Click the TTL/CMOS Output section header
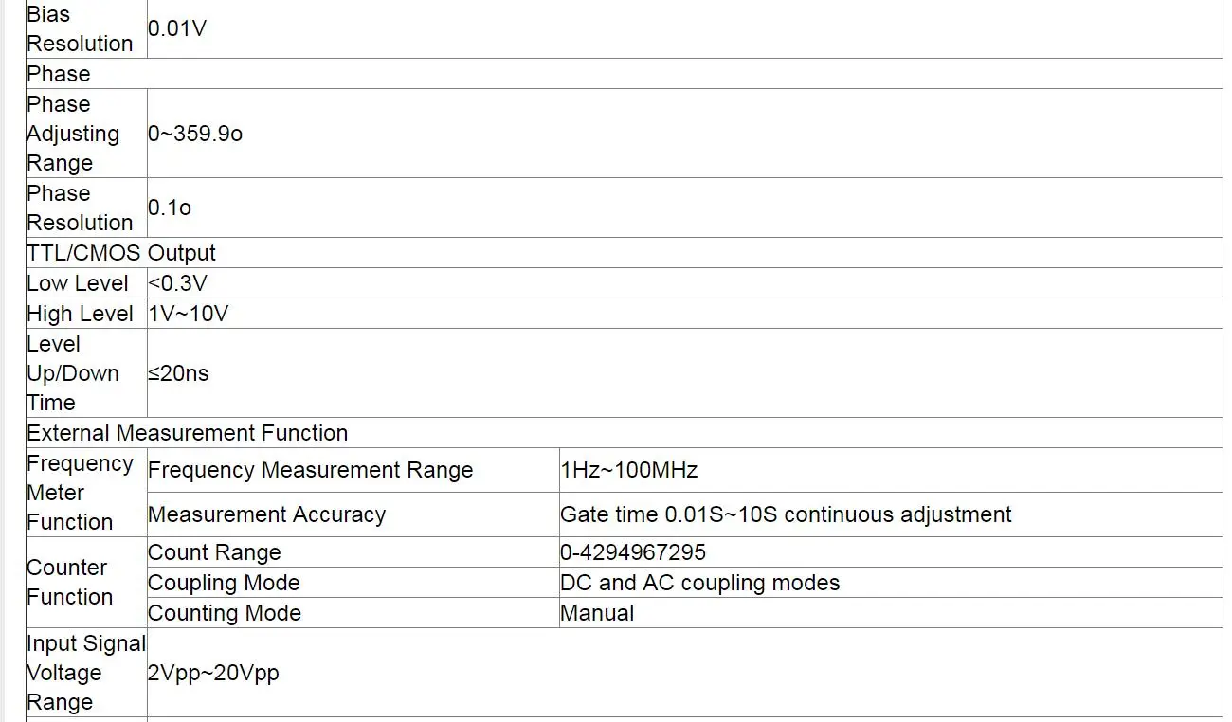The image size is (1232, 722). point(121,253)
